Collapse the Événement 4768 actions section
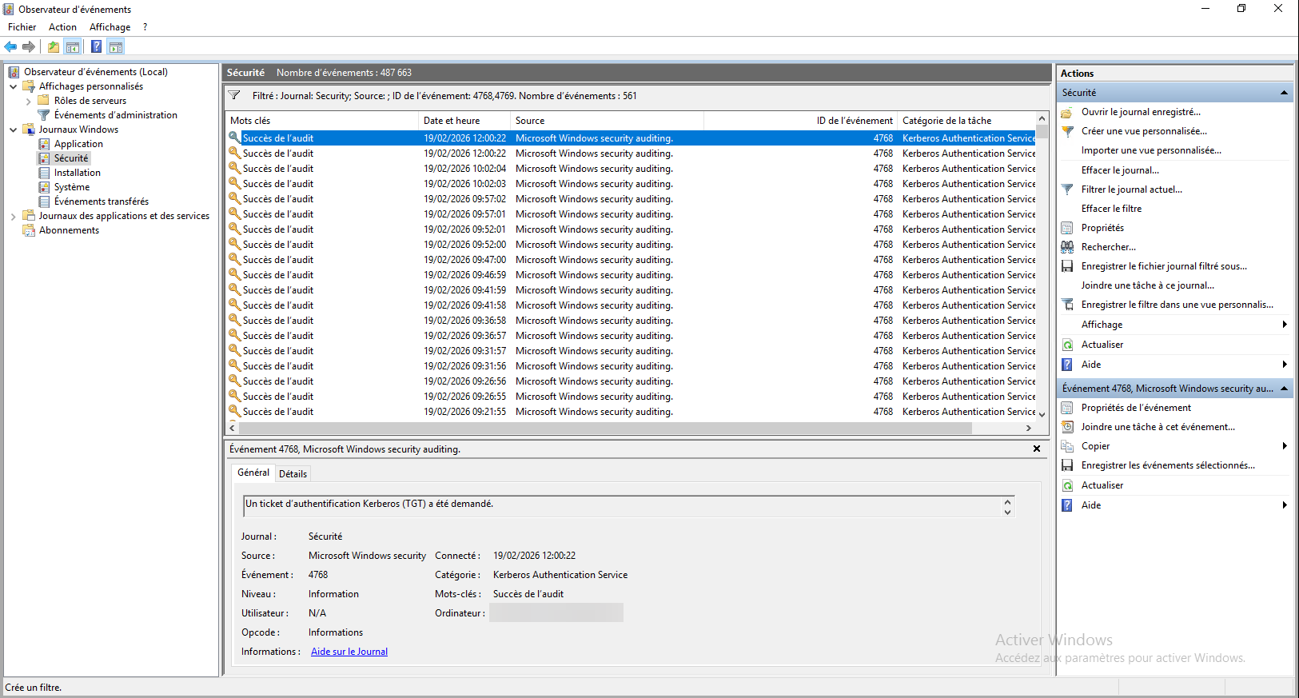Screen dimensions: 1299x698 (1284, 389)
